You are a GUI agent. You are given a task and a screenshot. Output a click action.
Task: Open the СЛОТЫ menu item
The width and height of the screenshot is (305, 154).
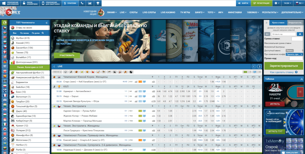(133, 13)
